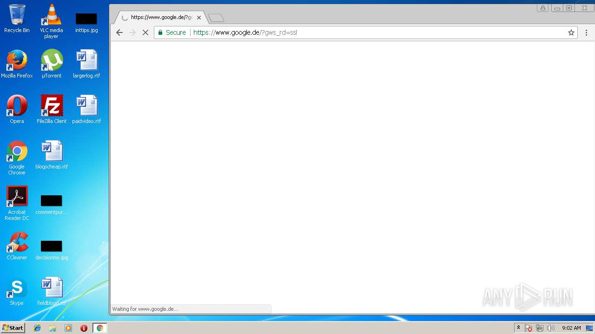Select the inttips.jpg desktop file
The image size is (595, 334).
click(x=86, y=22)
